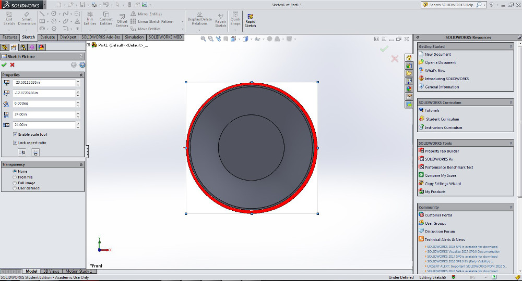Open the ConfigurationManager tab icon
Viewport: 522px width, 281px height.
click(x=23, y=47)
